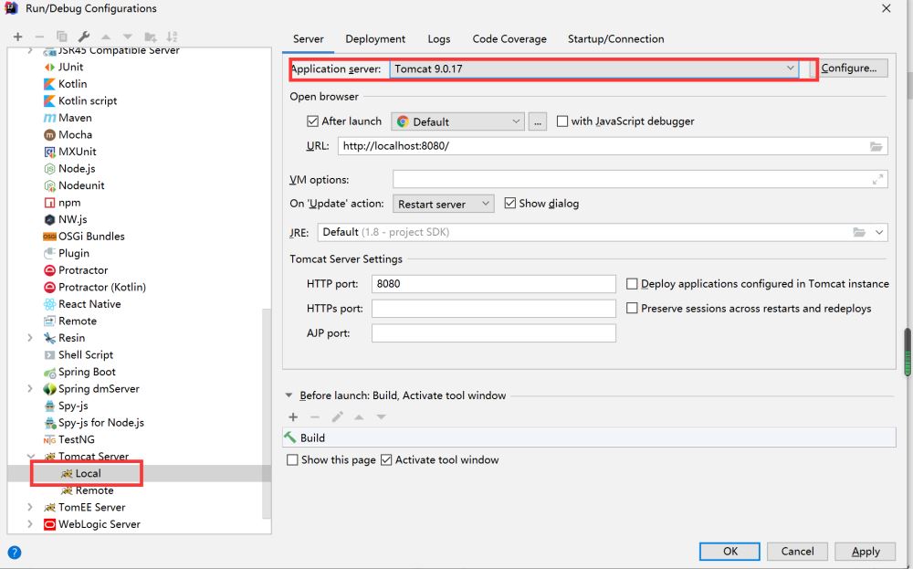This screenshot has height=569, width=913.
Task: Switch to the Server tab
Action: (308, 39)
